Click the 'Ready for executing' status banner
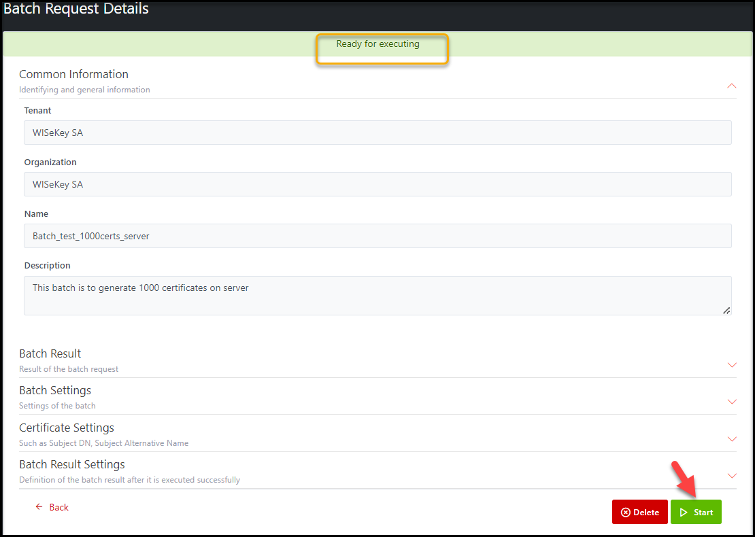Screen dimensions: 755x537 coord(377,44)
